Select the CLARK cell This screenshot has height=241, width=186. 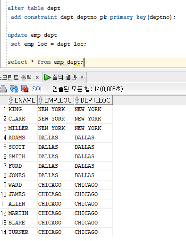tap(23, 119)
